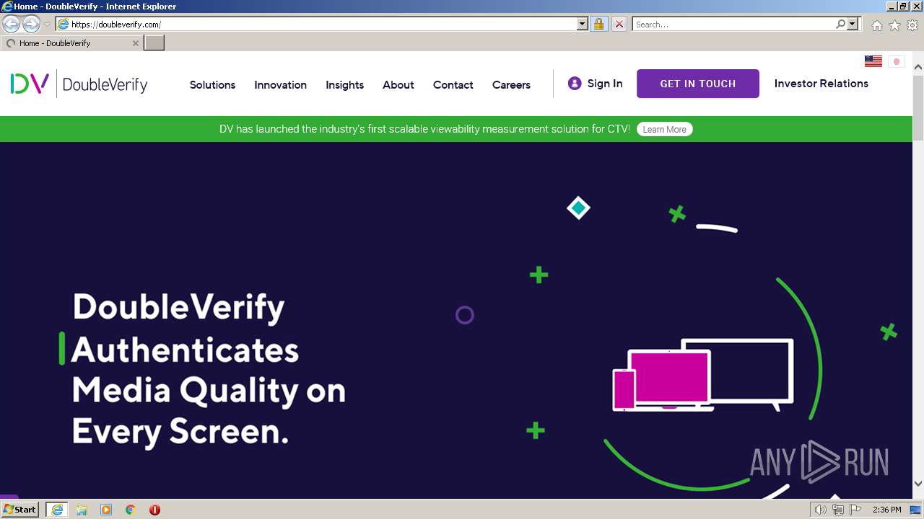Minimize the Internet Explorer window
This screenshot has height=519, width=924.
click(892, 6)
